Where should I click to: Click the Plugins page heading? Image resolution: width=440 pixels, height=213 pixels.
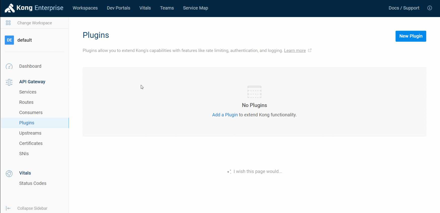[x=96, y=35]
